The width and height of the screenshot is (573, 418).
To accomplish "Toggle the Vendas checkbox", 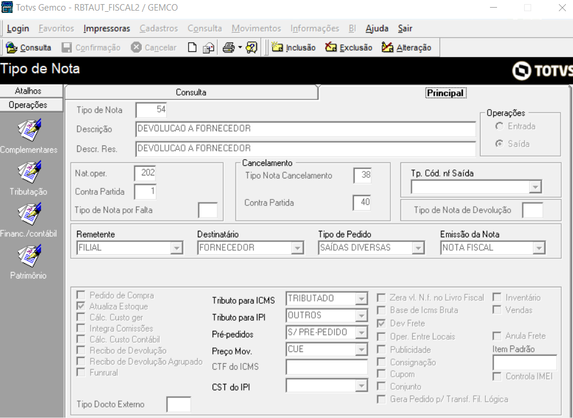I will pos(496,310).
